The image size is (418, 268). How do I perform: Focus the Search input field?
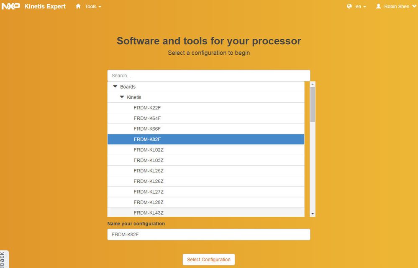(209, 76)
